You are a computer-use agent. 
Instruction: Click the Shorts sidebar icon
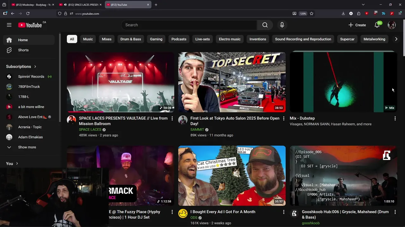9,50
